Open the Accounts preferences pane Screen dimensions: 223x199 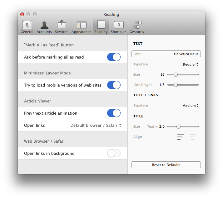click(x=44, y=27)
